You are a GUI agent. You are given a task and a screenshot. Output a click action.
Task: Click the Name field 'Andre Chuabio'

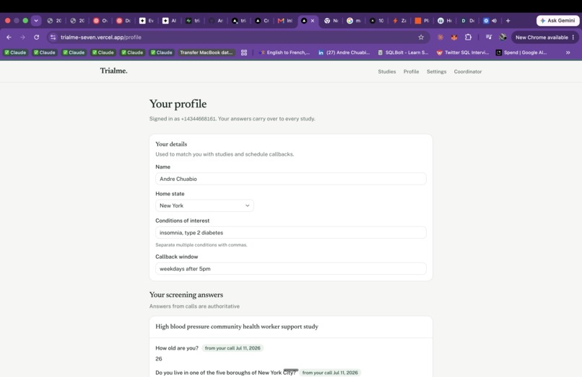click(x=290, y=179)
